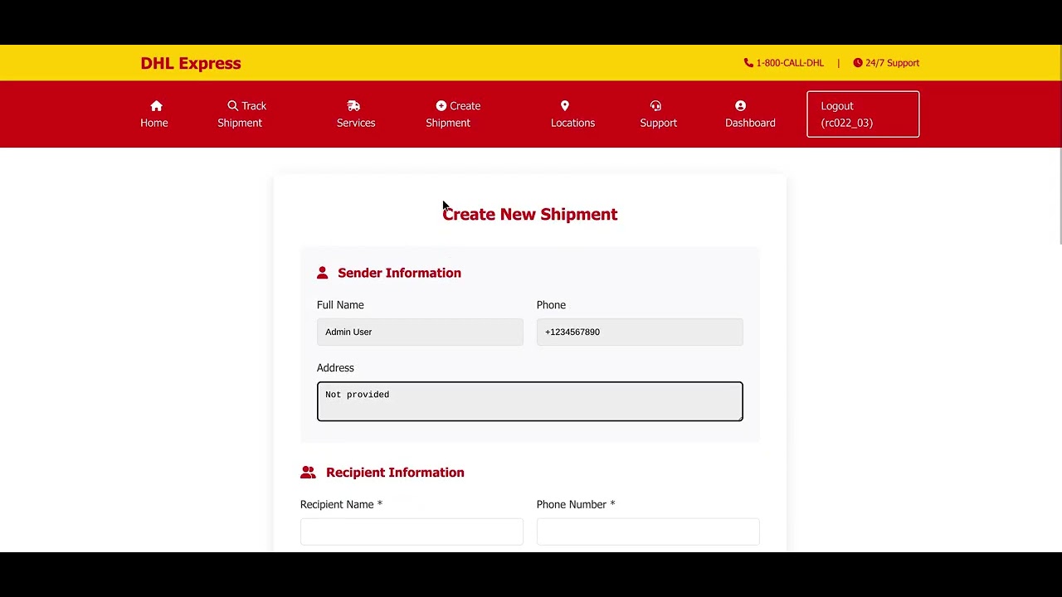Click the Support headset icon
Viewport: 1062px width, 597px height.
pyautogui.click(x=655, y=106)
